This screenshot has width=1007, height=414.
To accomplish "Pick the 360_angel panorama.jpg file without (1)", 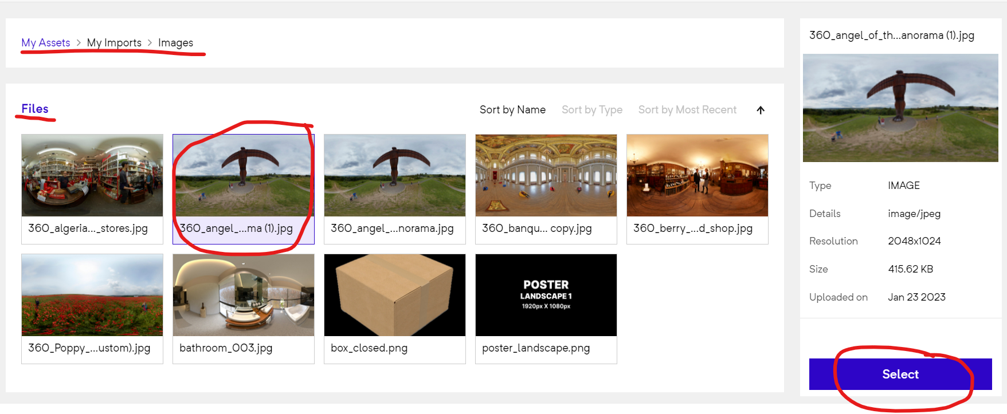I will point(395,176).
